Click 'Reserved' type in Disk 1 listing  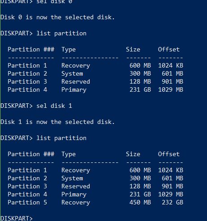coord(76,186)
